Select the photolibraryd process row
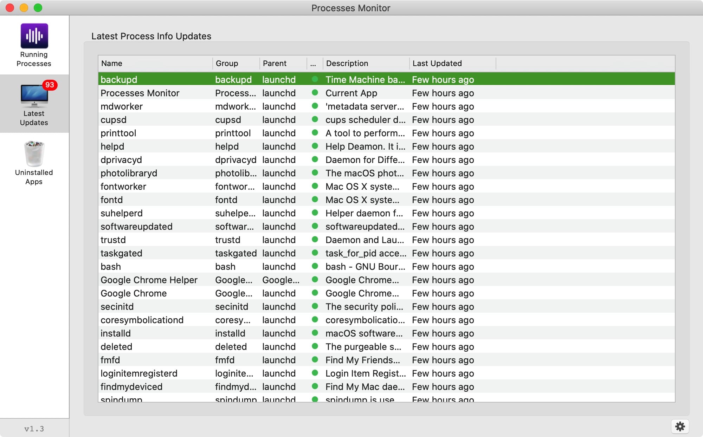 click(387, 173)
